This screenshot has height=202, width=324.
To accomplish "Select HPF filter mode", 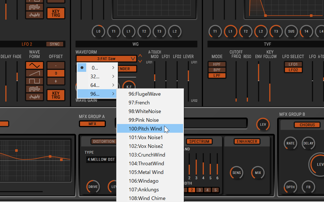I will 217,64.
